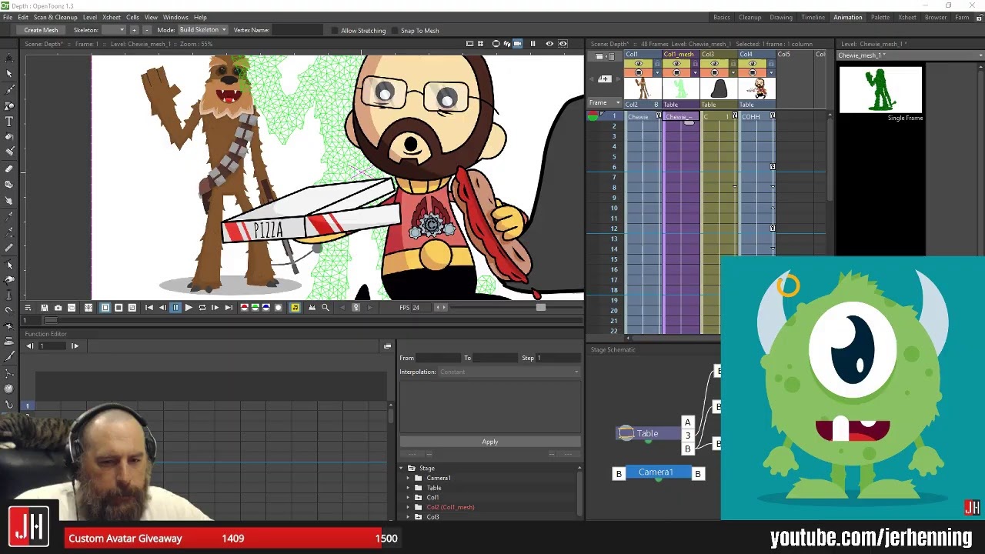Expand the Col2 (Col1_mesh) tree node
Viewport: 985px width, 554px height.
tap(409, 507)
